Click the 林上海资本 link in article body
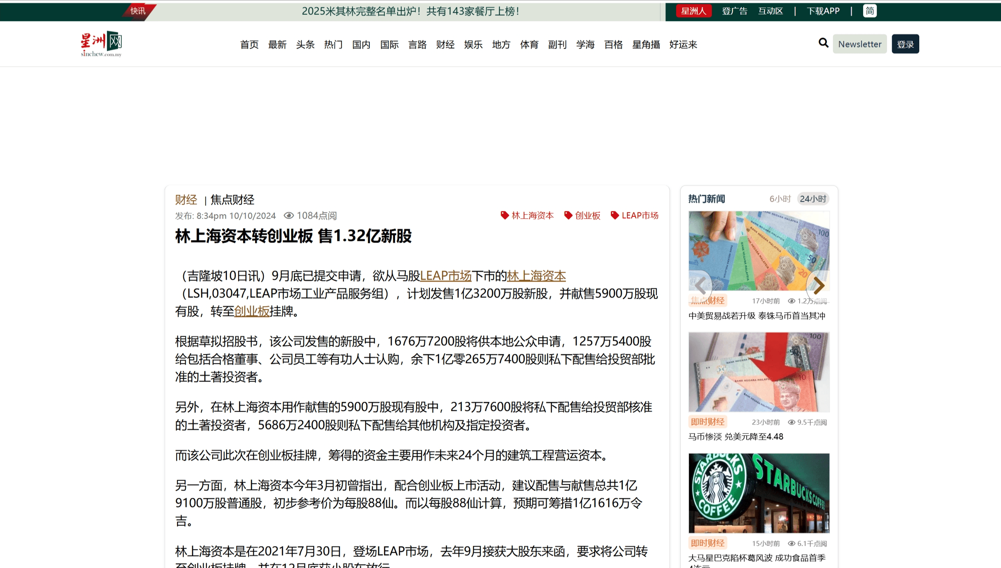The height and width of the screenshot is (568, 1001). [536, 276]
